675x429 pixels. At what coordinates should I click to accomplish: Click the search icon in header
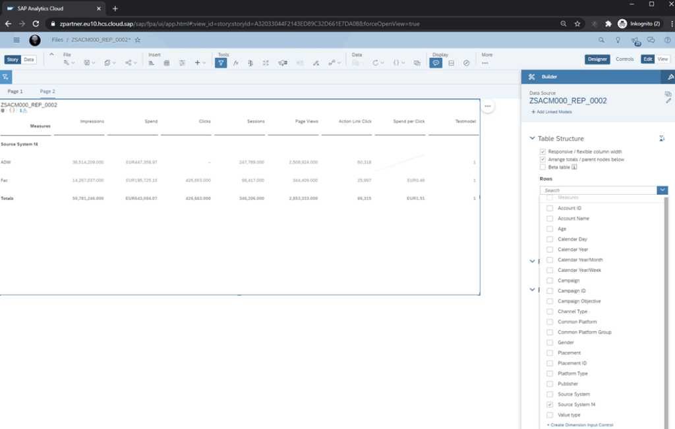601,40
